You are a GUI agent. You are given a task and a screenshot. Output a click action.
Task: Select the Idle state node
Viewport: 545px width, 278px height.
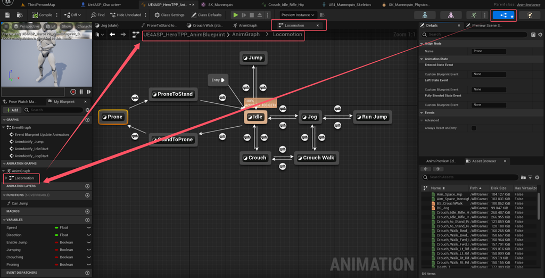pos(255,117)
